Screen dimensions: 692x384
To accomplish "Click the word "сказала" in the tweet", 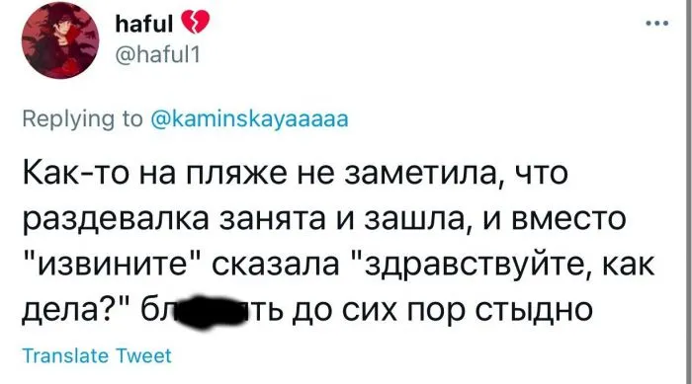I will 276,265.
